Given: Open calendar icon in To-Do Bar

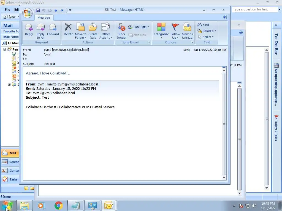Looking at the screenshot, I should tap(276, 66).
